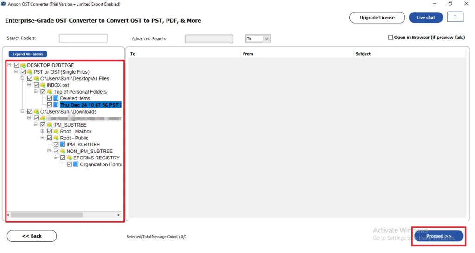
Task: Click blue icon of Thu Dec 24 item
Action: pyautogui.click(x=56, y=105)
